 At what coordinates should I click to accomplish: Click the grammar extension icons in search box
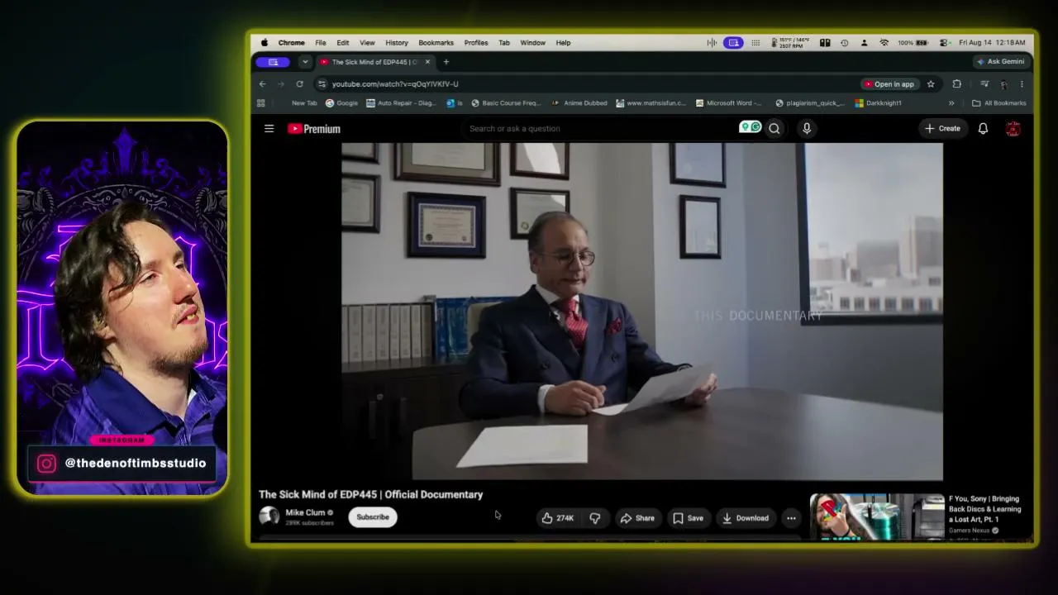751,127
